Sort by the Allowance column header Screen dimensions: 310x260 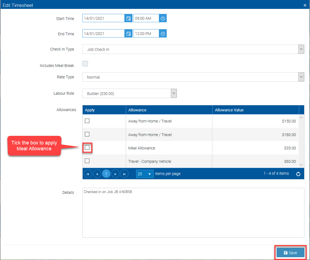coord(169,110)
